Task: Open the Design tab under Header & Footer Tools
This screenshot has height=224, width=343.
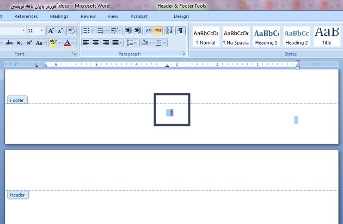Action: click(x=181, y=16)
